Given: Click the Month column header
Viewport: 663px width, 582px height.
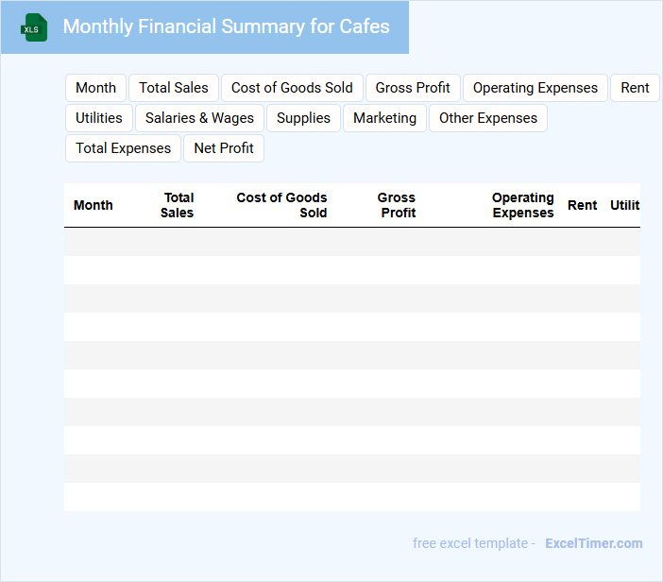Looking at the screenshot, I should coord(93,205).
